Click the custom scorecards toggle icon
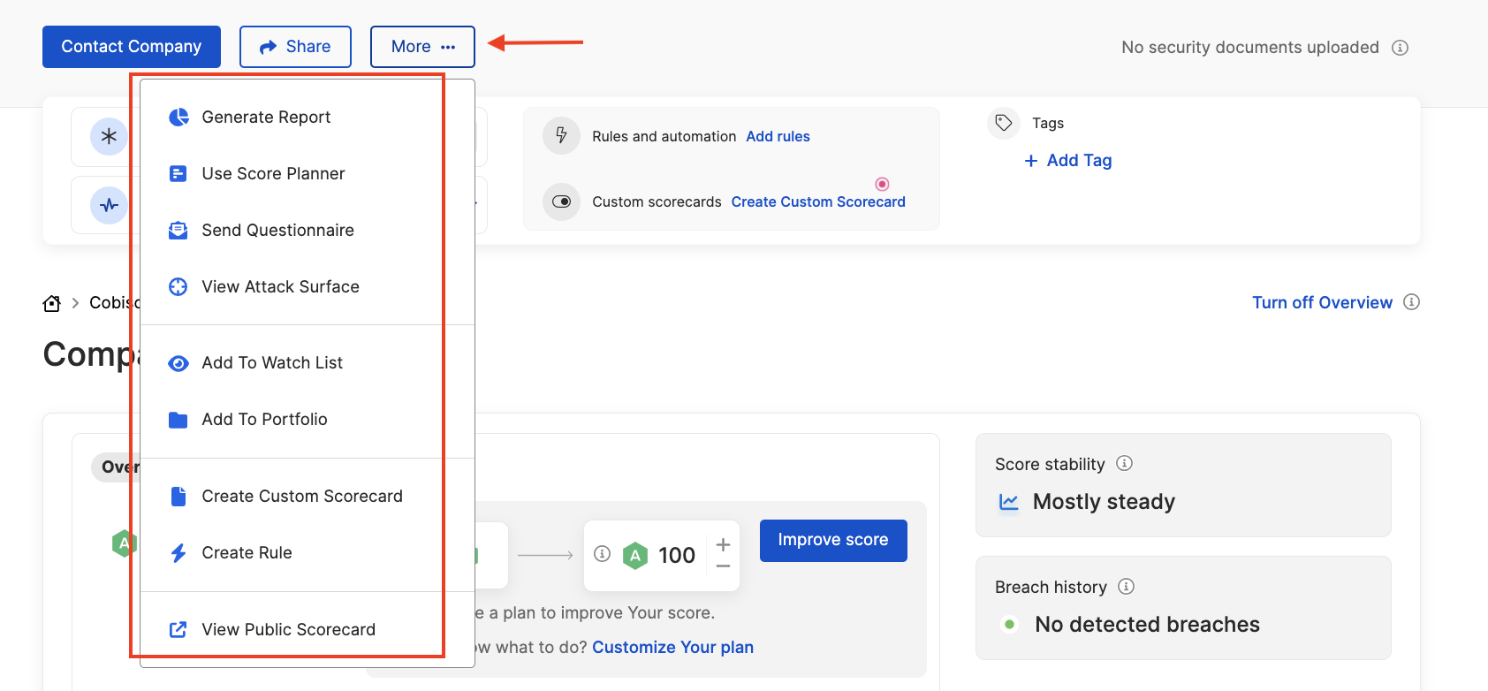This screenshot has width=1488, height=691. point(561,201)
